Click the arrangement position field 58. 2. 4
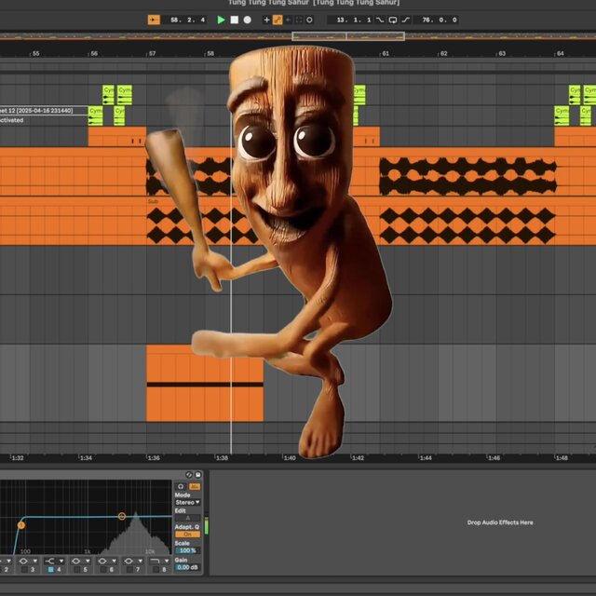Image resolution: width=596 pixels, height=596 pixels. [x=187, y=20]
